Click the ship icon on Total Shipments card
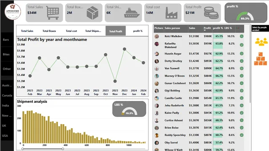Viewport: 269px width, 151px height. click(x=132, y=13)
